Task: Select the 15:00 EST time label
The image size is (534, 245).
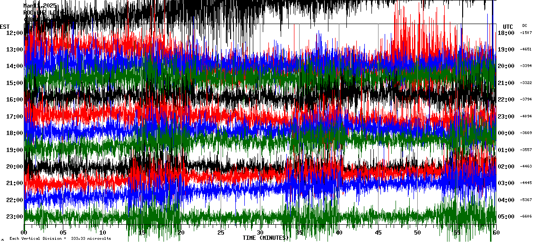Action: 14,83
